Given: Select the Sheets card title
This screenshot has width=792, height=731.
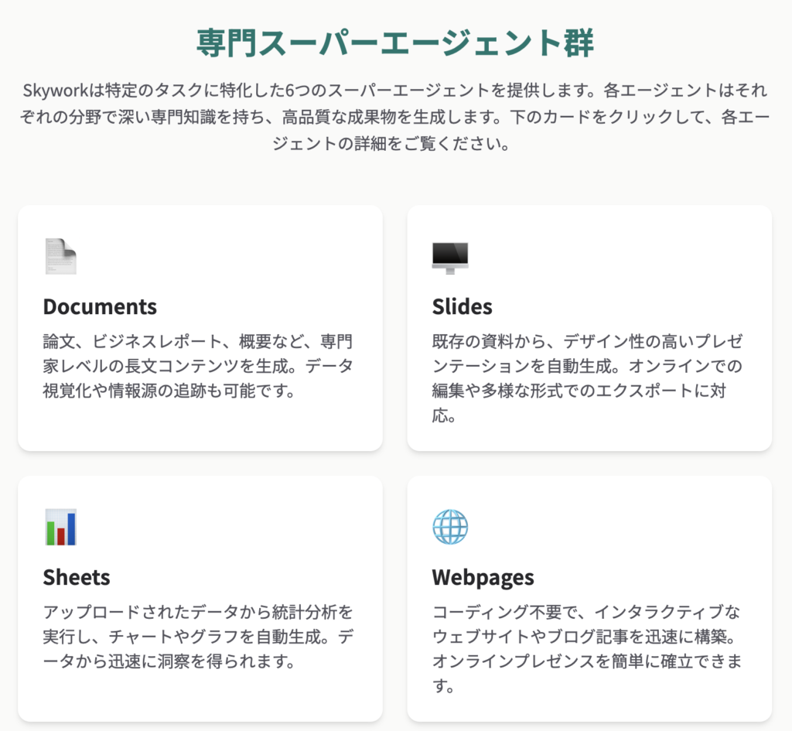Looking at the screenshot, I should pyautogui.click(x=77, y=577).
